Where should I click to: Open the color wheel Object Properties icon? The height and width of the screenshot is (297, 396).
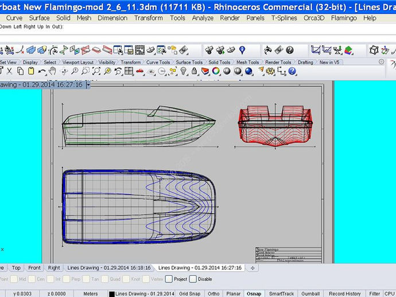tap(216, 71)
